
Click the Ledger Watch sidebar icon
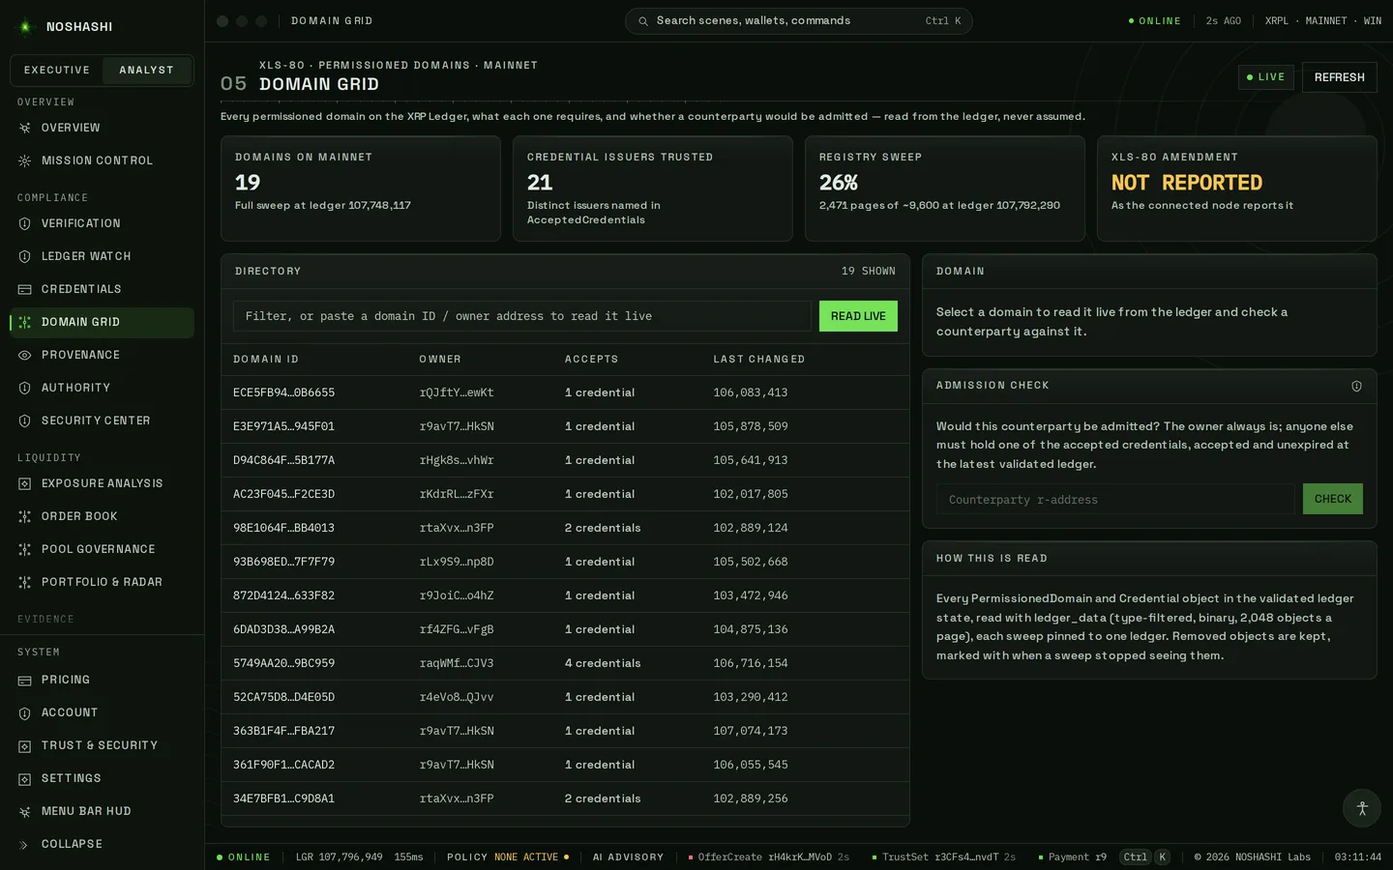pos(25,256)
